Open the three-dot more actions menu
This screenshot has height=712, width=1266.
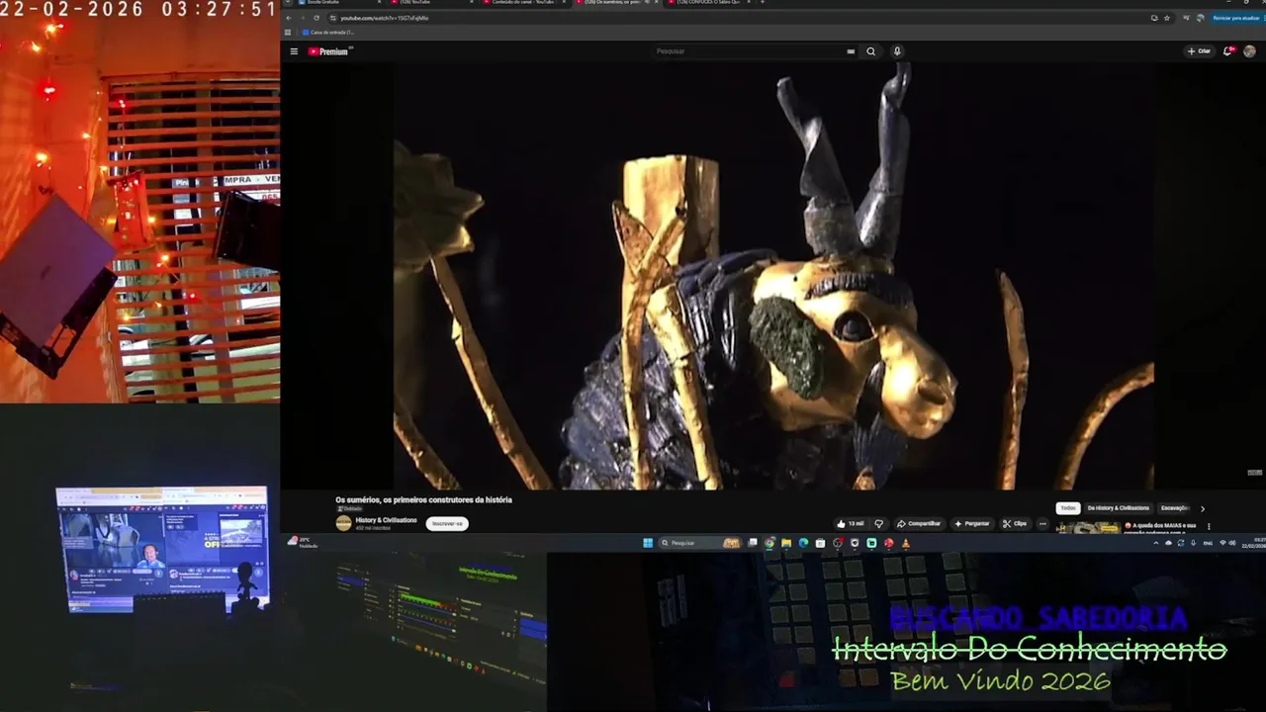point(1042,523)
